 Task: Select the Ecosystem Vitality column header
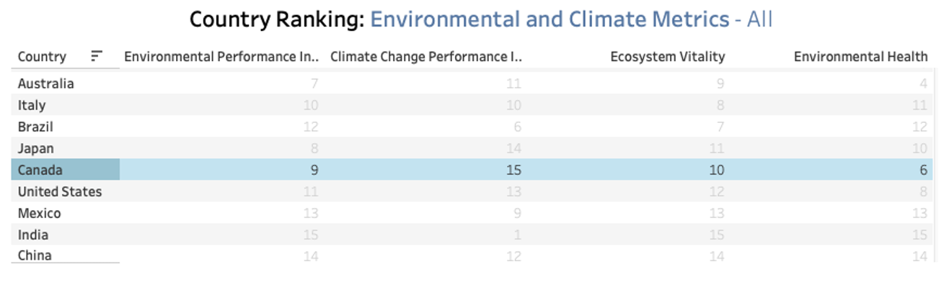click(x=668, y=57)
